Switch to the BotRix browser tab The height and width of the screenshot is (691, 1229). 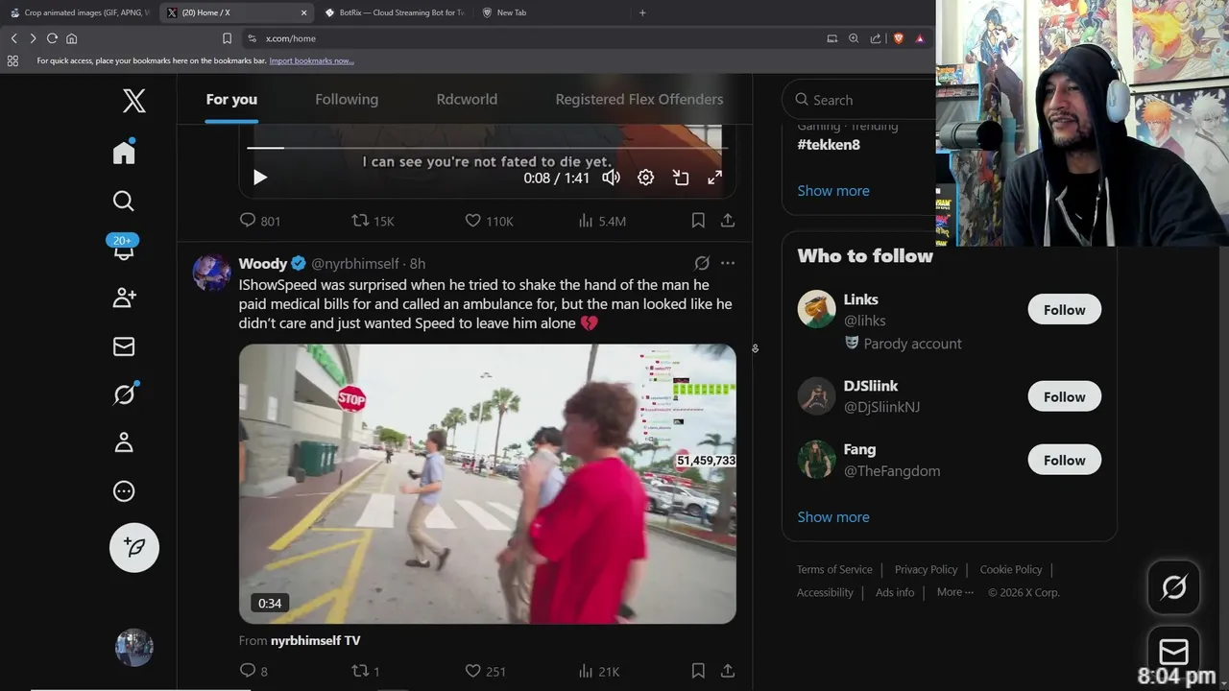(394, 12)
